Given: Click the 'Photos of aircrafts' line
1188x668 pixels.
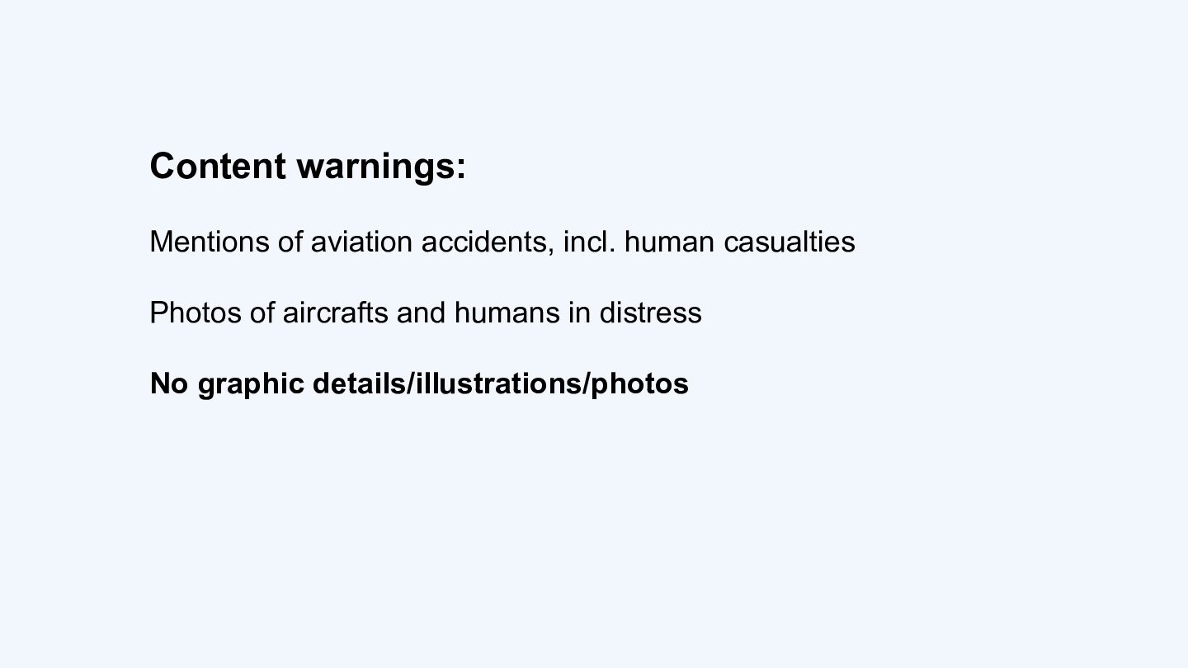Looking at the screenshot, I should click(425, 313).
